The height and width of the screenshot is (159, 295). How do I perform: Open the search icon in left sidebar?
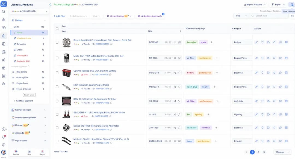tap(4, 12)
